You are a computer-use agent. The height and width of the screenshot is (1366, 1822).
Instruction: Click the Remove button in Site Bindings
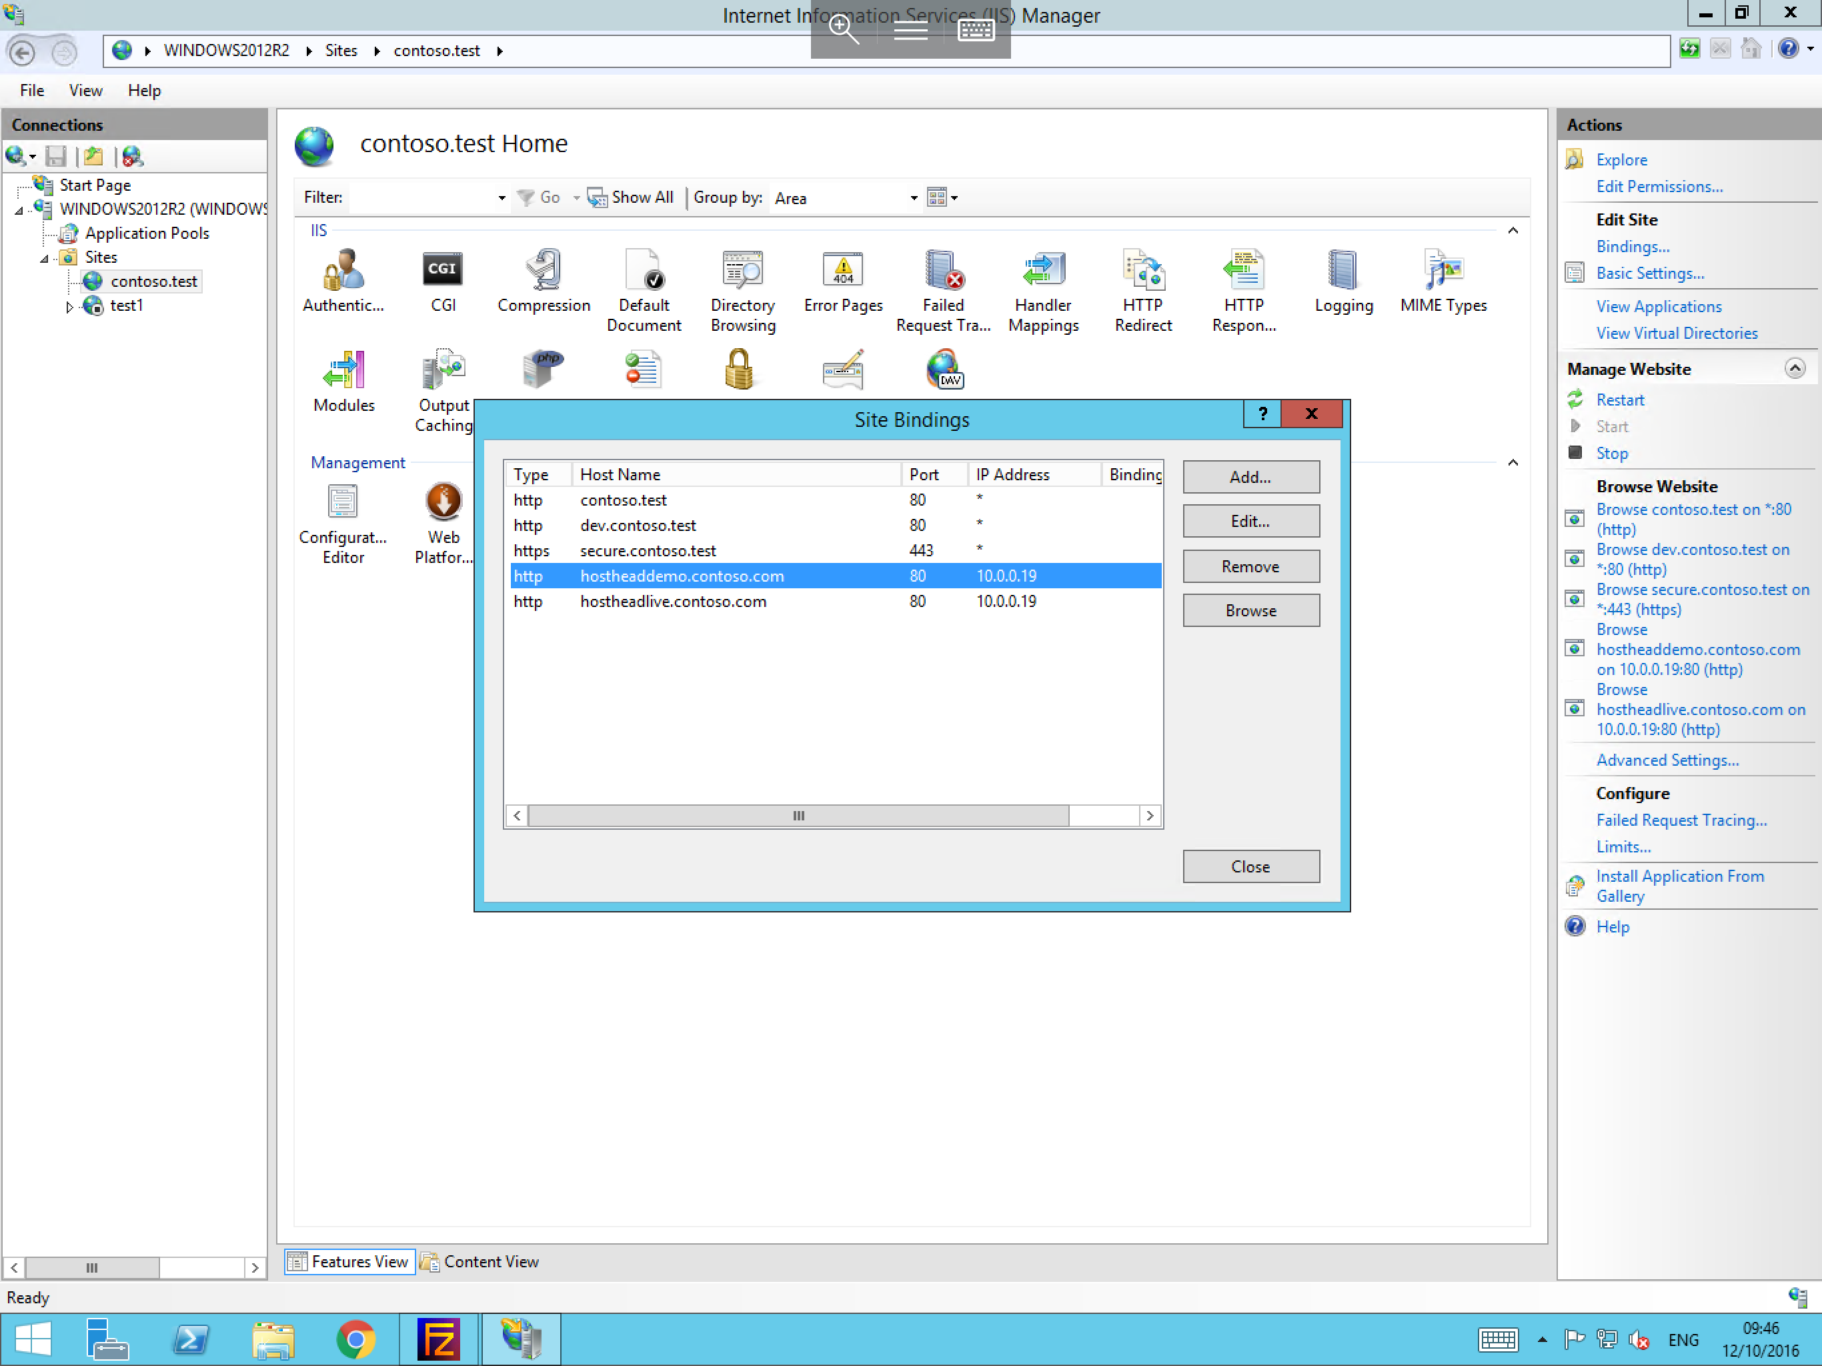click(x=1250, y=566)
